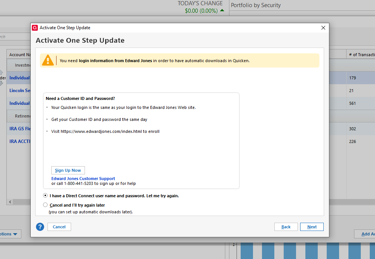This screenshot has height=259, width=375.
Task: Click the yellow warning triangle icon
Action: click(48, 60)
